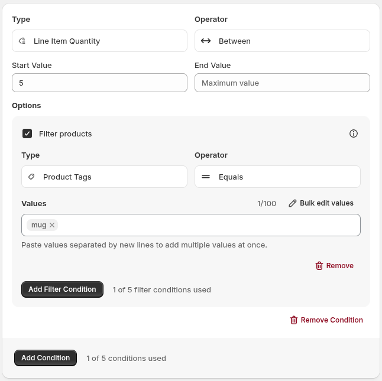Click the mug tag label
Image resolution: width=382 pixels, height=381 pixels.
point(39,225)
